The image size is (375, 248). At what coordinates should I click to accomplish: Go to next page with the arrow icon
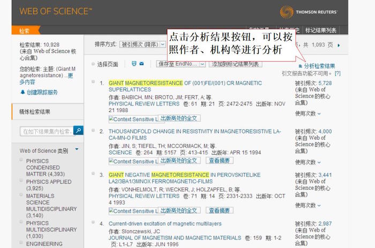[339, 45]
